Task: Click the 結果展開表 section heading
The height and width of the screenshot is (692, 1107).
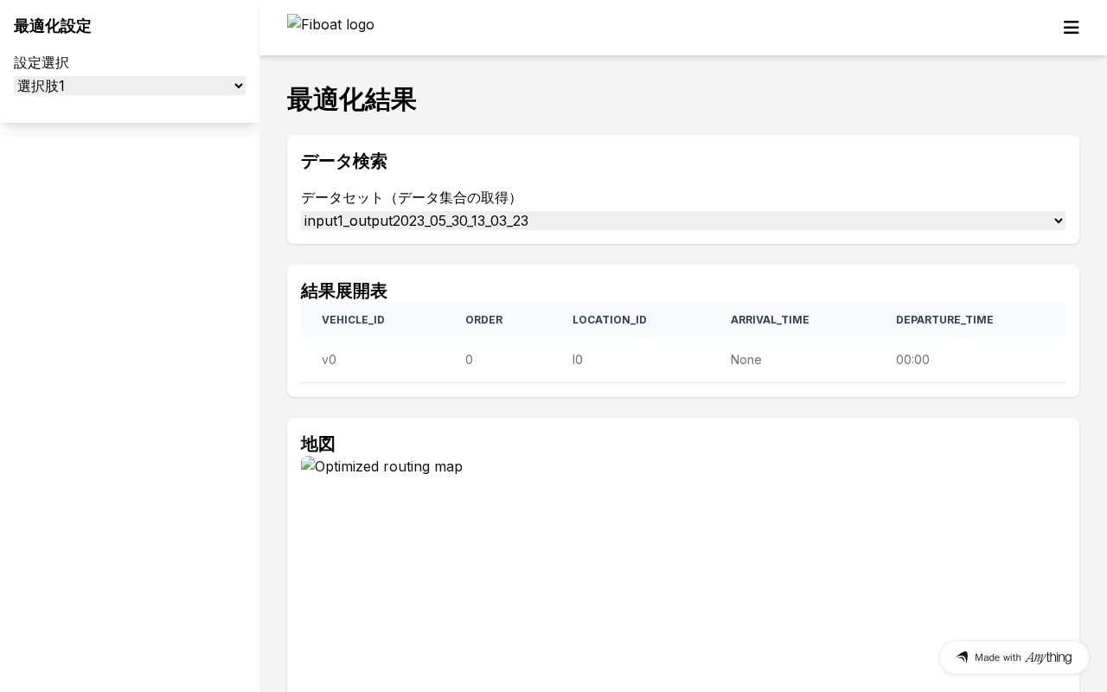Action: [344, 291]
